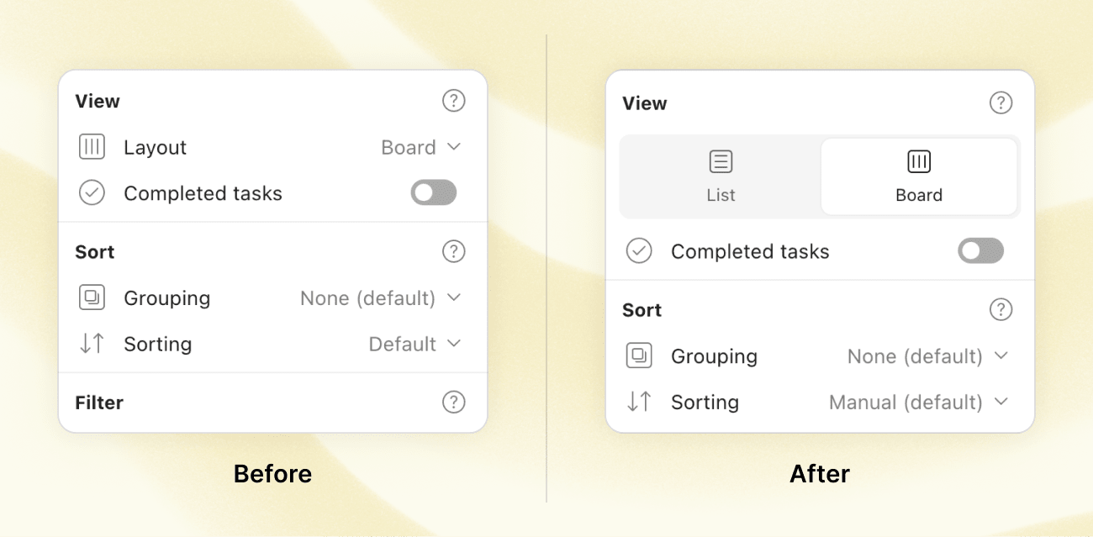Click the checkmark circle icon beside Completed tasks
The width and height of the screenshot is (1093, 537).
click(x=92, y=192)
